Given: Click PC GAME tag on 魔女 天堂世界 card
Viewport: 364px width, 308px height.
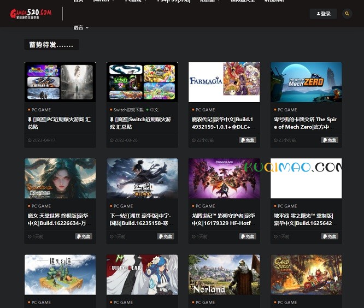Looking at the screenshot, I should [39, 206].
